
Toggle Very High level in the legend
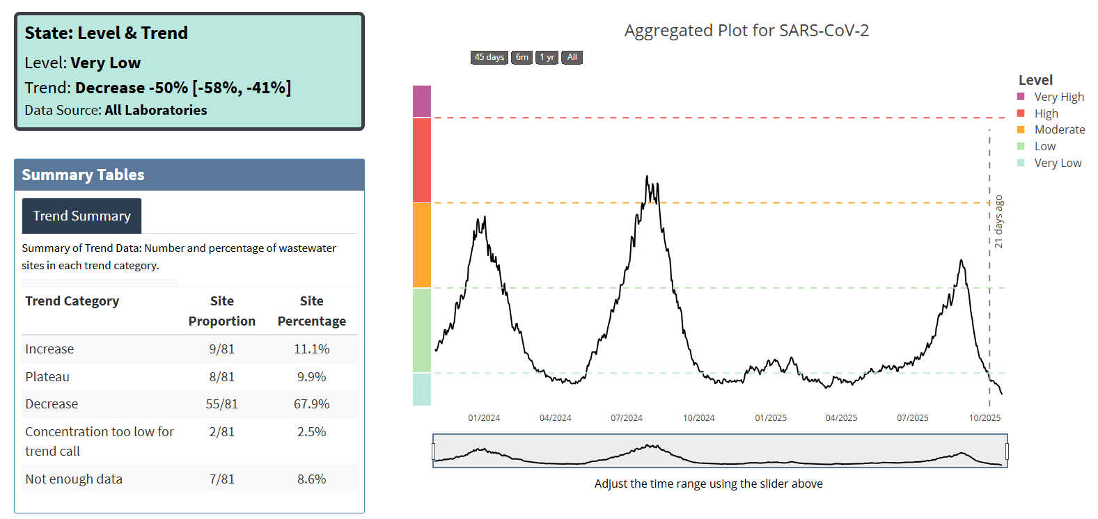(1051, 97)
